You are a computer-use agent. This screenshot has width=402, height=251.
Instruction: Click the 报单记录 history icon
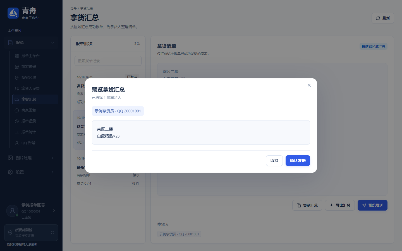pyautogui.click(x=17, y=121)
